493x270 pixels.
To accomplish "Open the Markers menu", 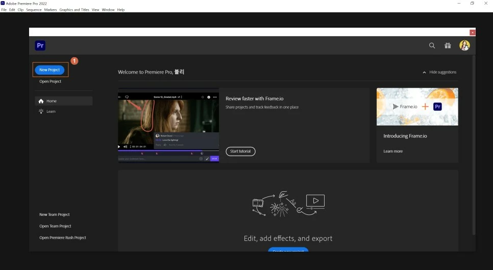I will click(x=51, y=10).
